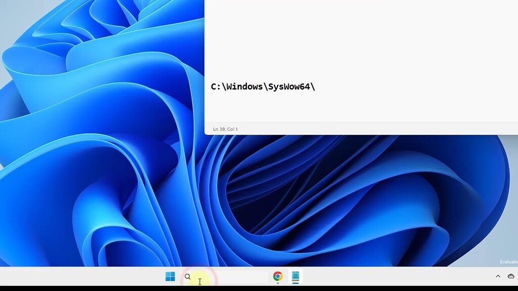Place cursor before C: in the path text
Screen dimensions: 518x291
click(x=210, y=86)
